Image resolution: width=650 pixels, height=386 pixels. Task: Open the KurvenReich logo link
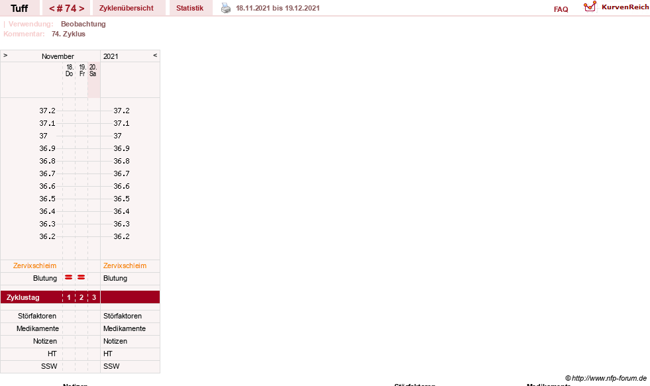(x=616, y=7)
